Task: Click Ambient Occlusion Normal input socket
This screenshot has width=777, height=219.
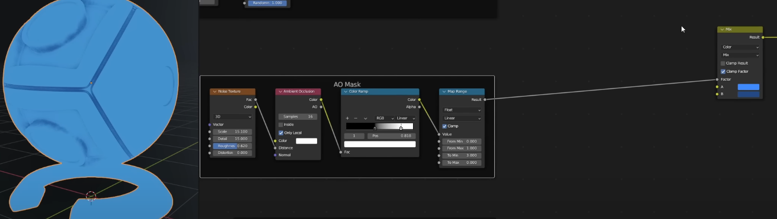Action: 275,155
